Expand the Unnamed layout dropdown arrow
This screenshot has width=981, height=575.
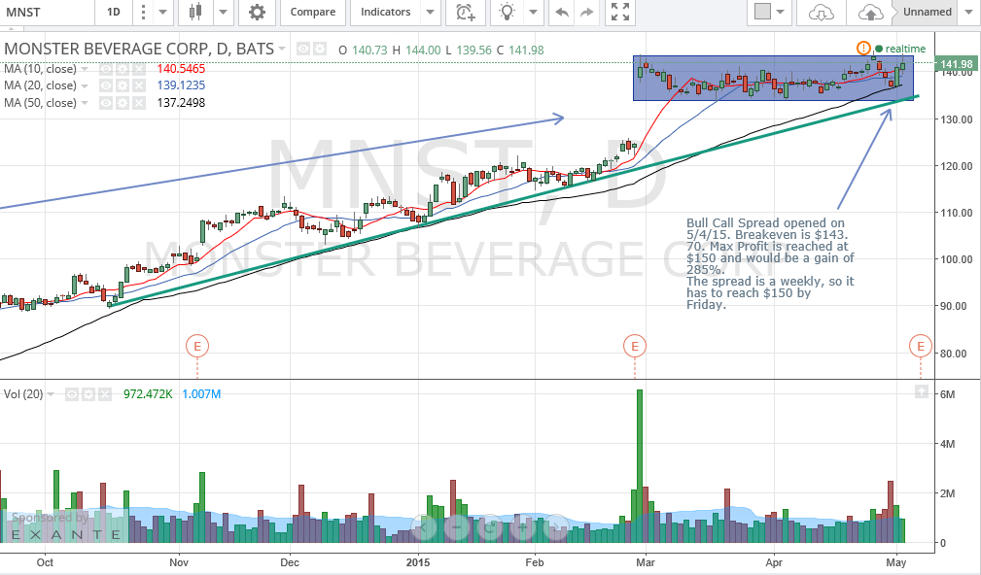click(969, 12)
